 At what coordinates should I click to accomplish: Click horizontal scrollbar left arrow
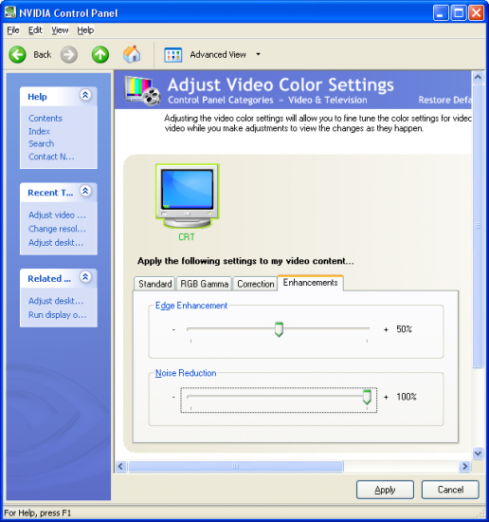120,466
